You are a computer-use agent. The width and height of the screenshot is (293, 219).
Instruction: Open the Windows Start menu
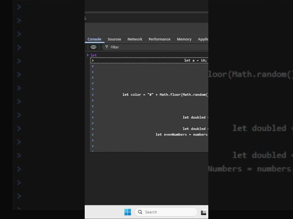click(128, 212)
